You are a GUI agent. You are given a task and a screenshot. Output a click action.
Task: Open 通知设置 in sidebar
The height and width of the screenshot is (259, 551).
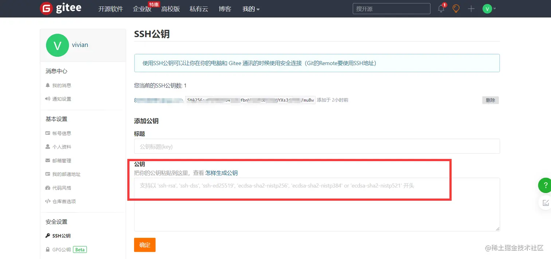click(x=62, y=99)
